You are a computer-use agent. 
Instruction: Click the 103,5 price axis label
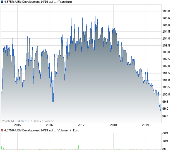pyautogui.click(x=166, y=45)
